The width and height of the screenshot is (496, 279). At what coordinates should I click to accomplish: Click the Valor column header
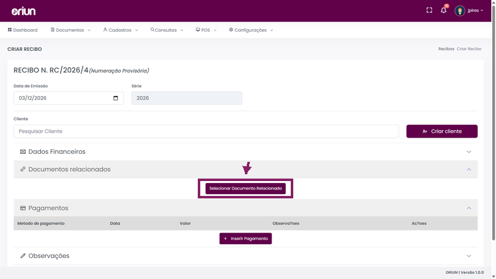185,223
